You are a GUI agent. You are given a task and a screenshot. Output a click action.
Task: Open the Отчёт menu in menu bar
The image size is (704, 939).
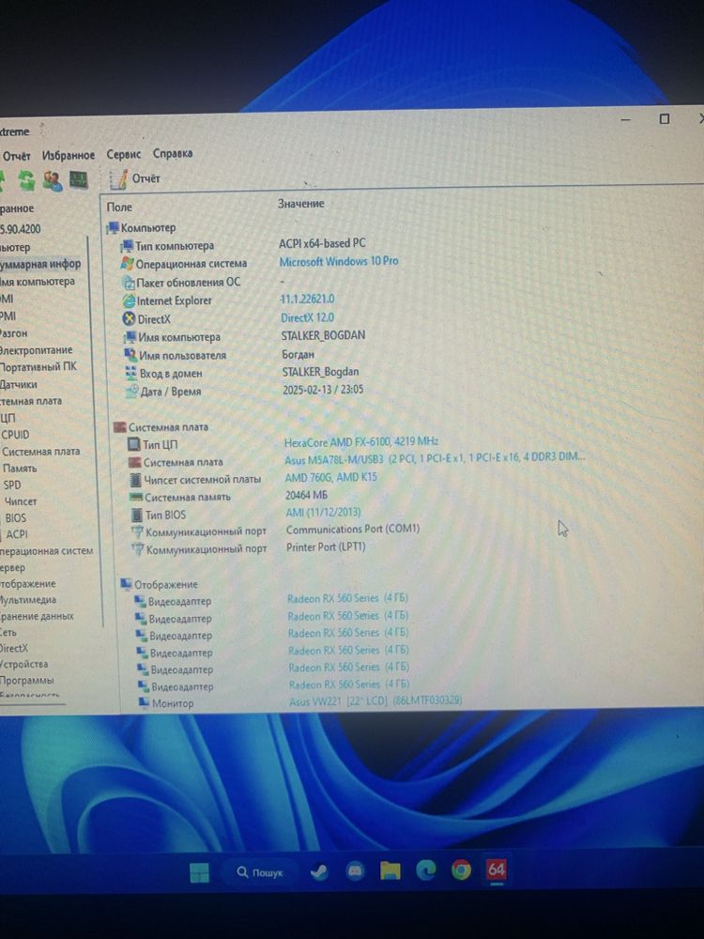pyautogui.click(x=16, y=156)
